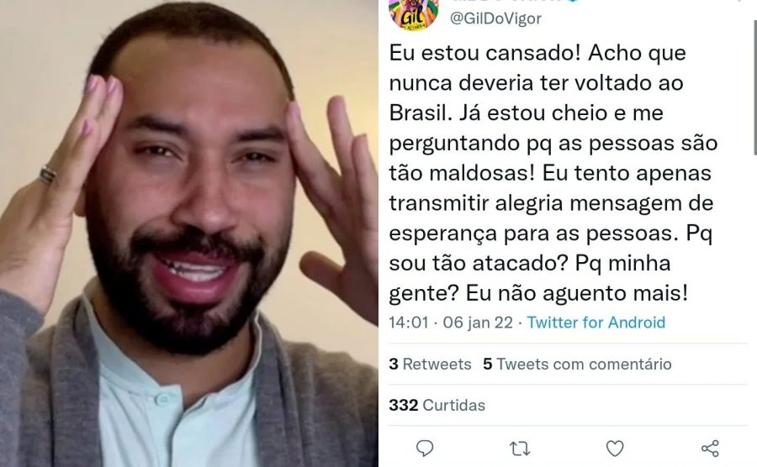Click the tweet text starting "Eu estou cansado!"
Image resolution: width=757 pixels, height=467 pixels.
(x=553, y=173)
